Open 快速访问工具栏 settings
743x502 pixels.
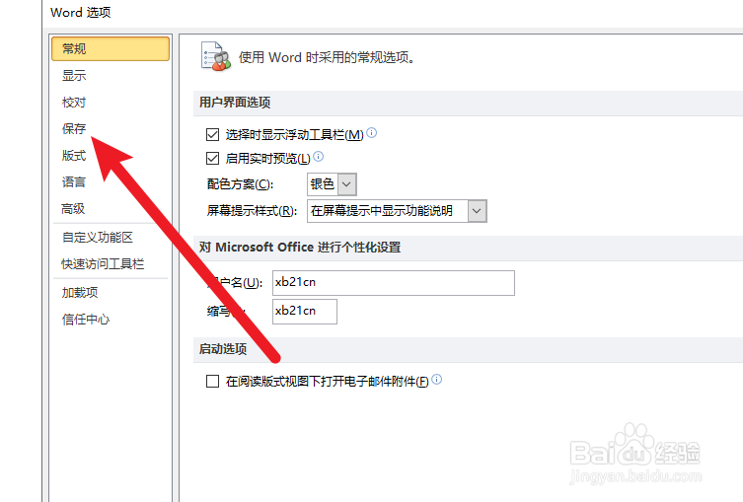tap(103, 263)
